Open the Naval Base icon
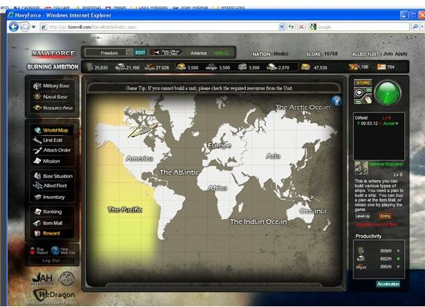The width and height of the screenshot is (425, 307). point(37,97)
